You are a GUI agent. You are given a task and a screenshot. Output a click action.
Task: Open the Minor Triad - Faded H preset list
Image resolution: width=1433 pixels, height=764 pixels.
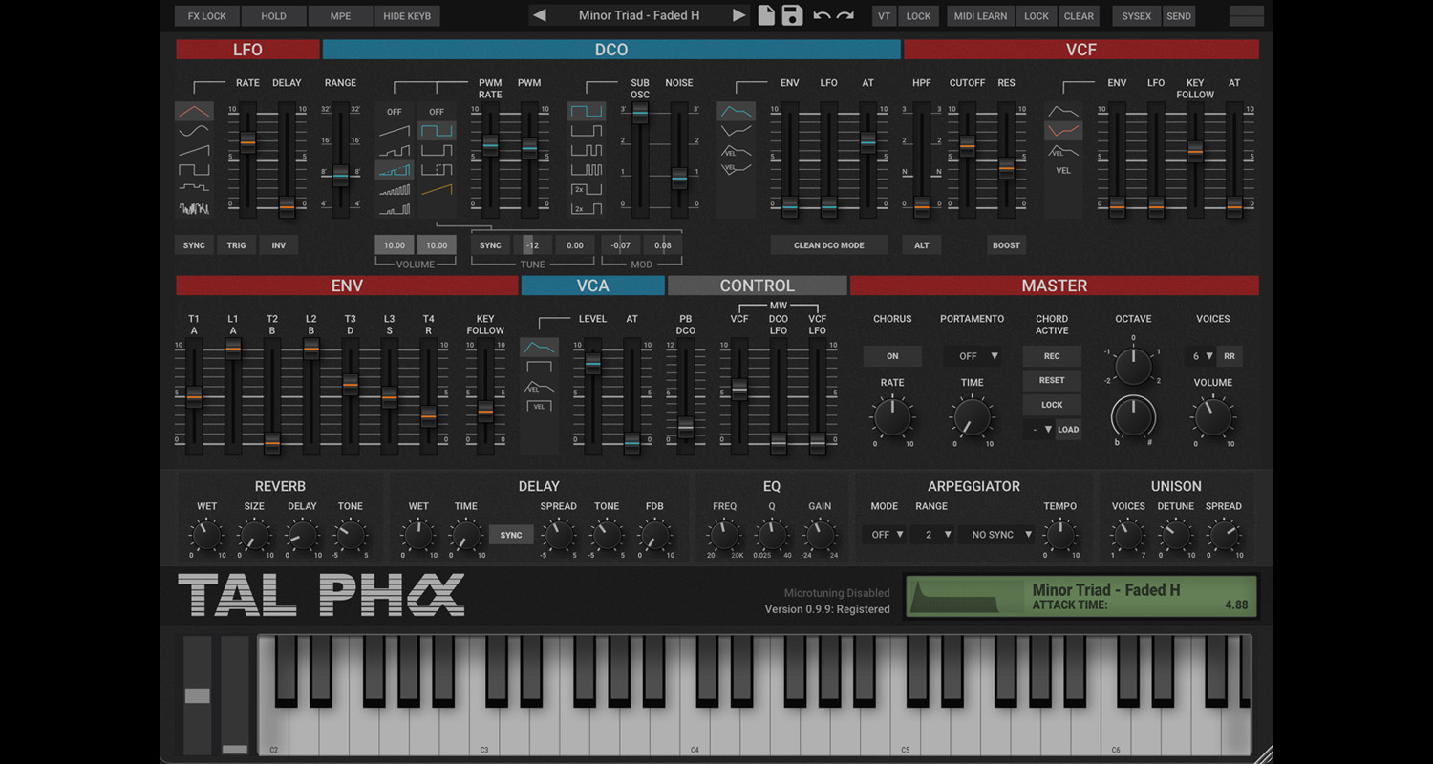tap(639, 15)
